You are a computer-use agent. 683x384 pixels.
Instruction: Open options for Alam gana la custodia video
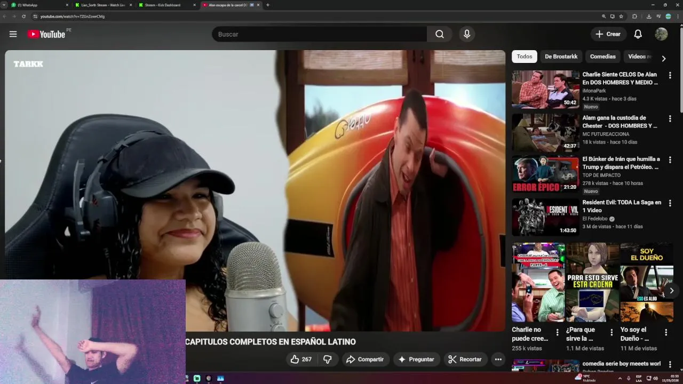pyautogui.click(x=670, y=118)
